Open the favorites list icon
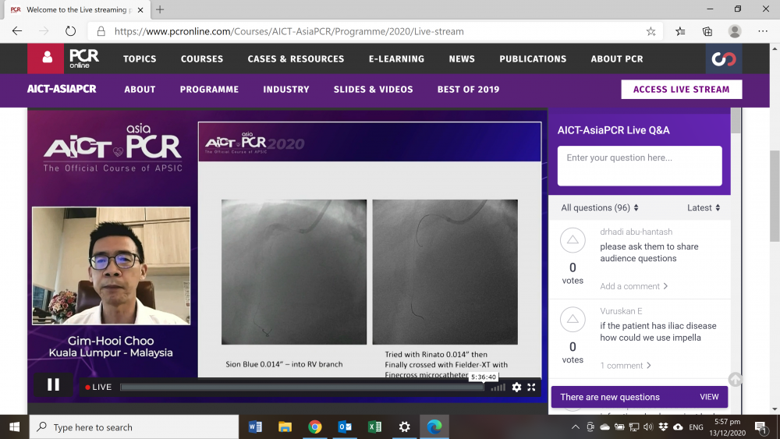780x439 pixels. (x=680, y=31)
